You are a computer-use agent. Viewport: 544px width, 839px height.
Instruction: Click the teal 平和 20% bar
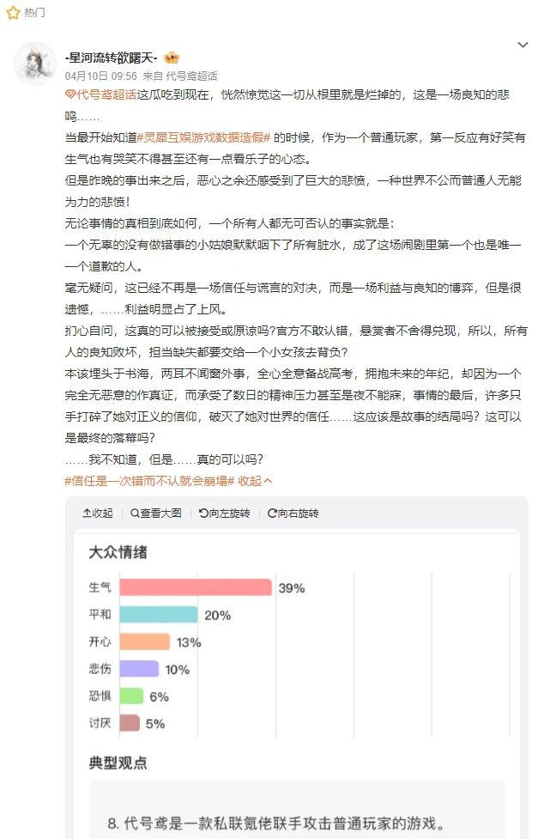158,615
